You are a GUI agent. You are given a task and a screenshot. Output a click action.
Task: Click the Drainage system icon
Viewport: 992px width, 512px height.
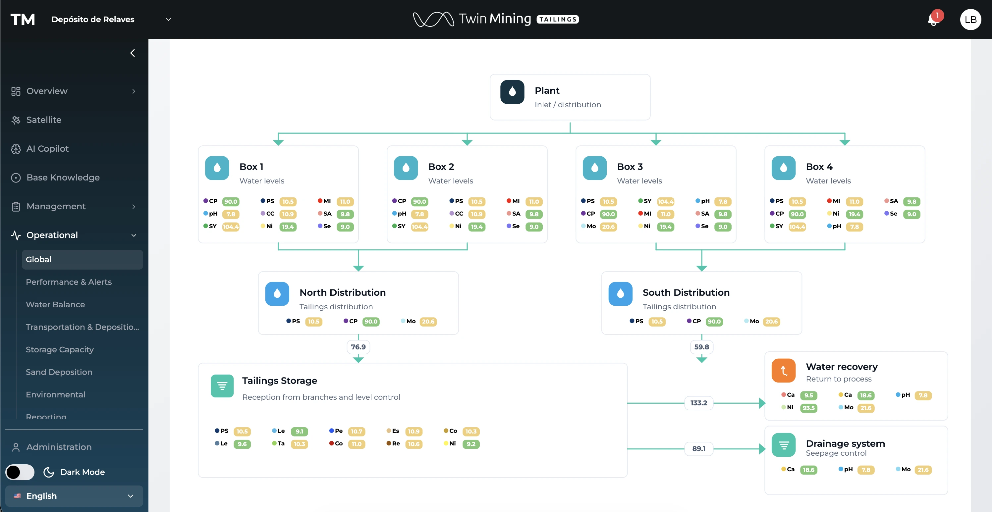point(783,445)
